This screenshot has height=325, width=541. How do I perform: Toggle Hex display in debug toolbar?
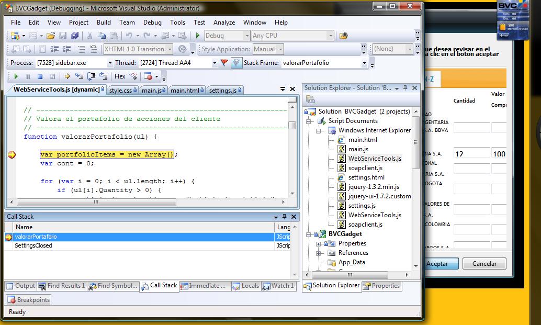point(120,76)
